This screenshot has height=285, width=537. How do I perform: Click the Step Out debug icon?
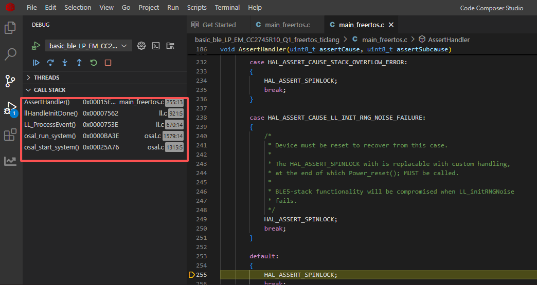click(79, 63)
